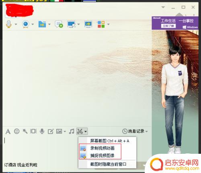The image size is (201, 173).
Task: Click the message text input area
Action: tap(40, 148)
